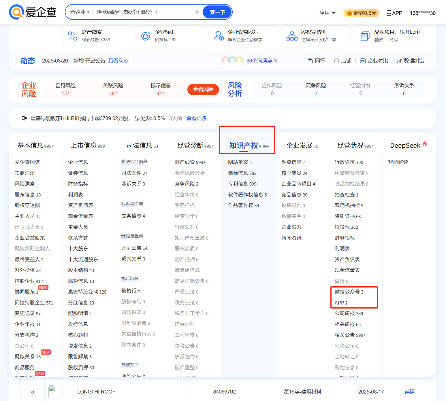Switch to the 经营状况 tab
Image resolution: width=446 pixels, height=401 pixels.
point(355,145)
